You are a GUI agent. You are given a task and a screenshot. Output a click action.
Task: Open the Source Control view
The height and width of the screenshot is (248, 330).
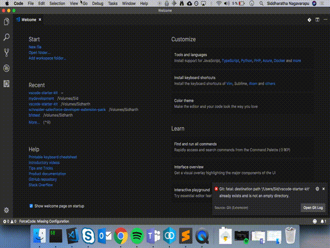[6, 53]
